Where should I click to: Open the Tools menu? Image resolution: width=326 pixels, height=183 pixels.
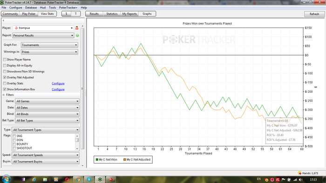[52, 8]
